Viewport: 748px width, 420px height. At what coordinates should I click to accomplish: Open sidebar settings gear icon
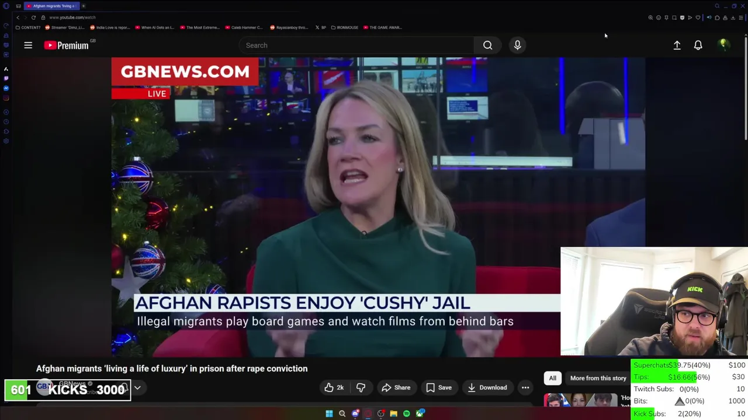click(x=6, y=141)
